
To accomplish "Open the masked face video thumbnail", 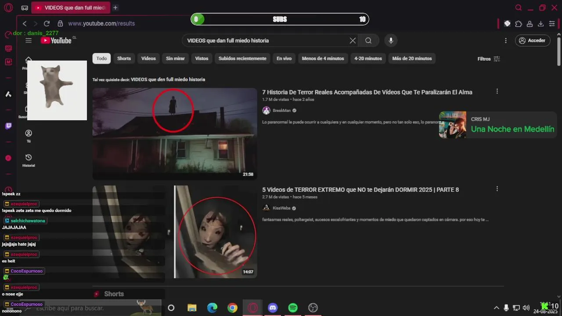I will (174, 231).
